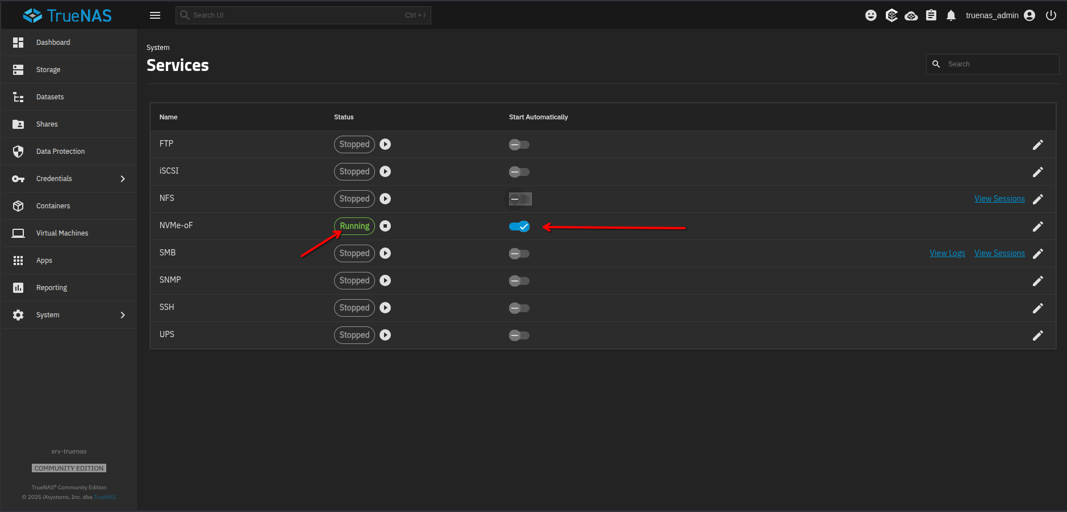Open truenas_admin user menu
This screenshot has width=1067, height=512.
point(1001,15)
